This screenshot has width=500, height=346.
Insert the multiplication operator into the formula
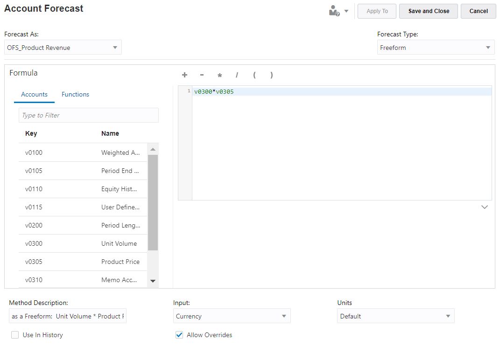(x=219, y=75)
